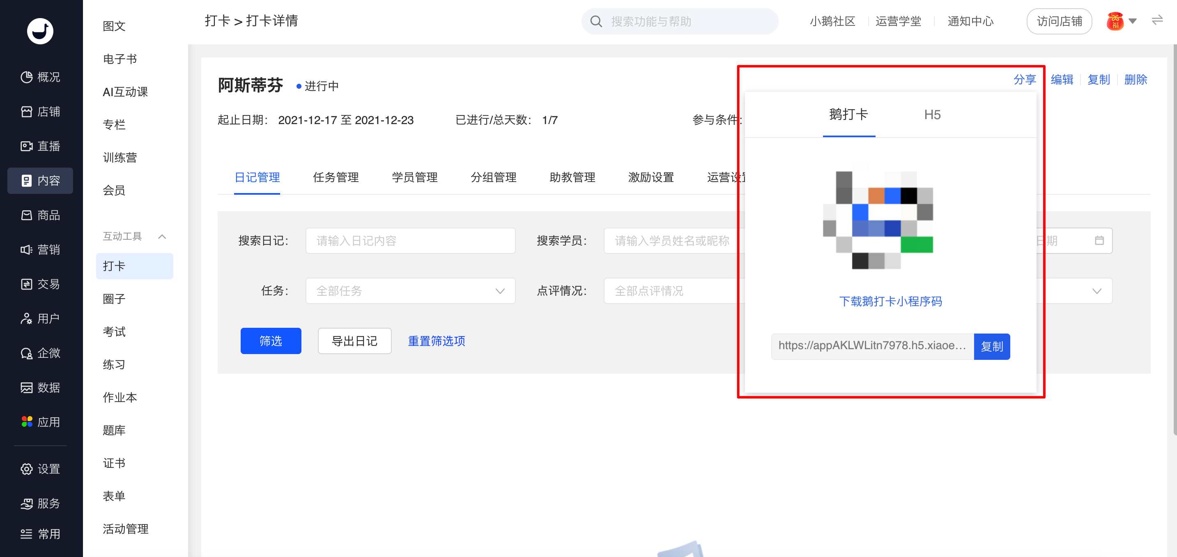The width and height of the screenshot is (1177, 557).
Task: Switch to 任务管理 tab
Action: pos(336,177)
